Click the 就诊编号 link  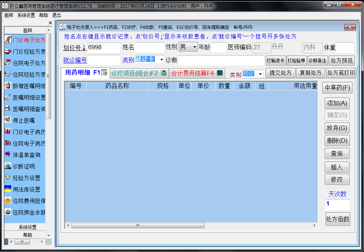(75, 60)
